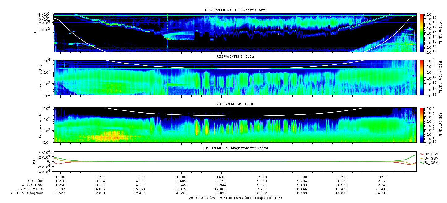Click the BuBu PSD color scale bar

(x=422, y=125)
